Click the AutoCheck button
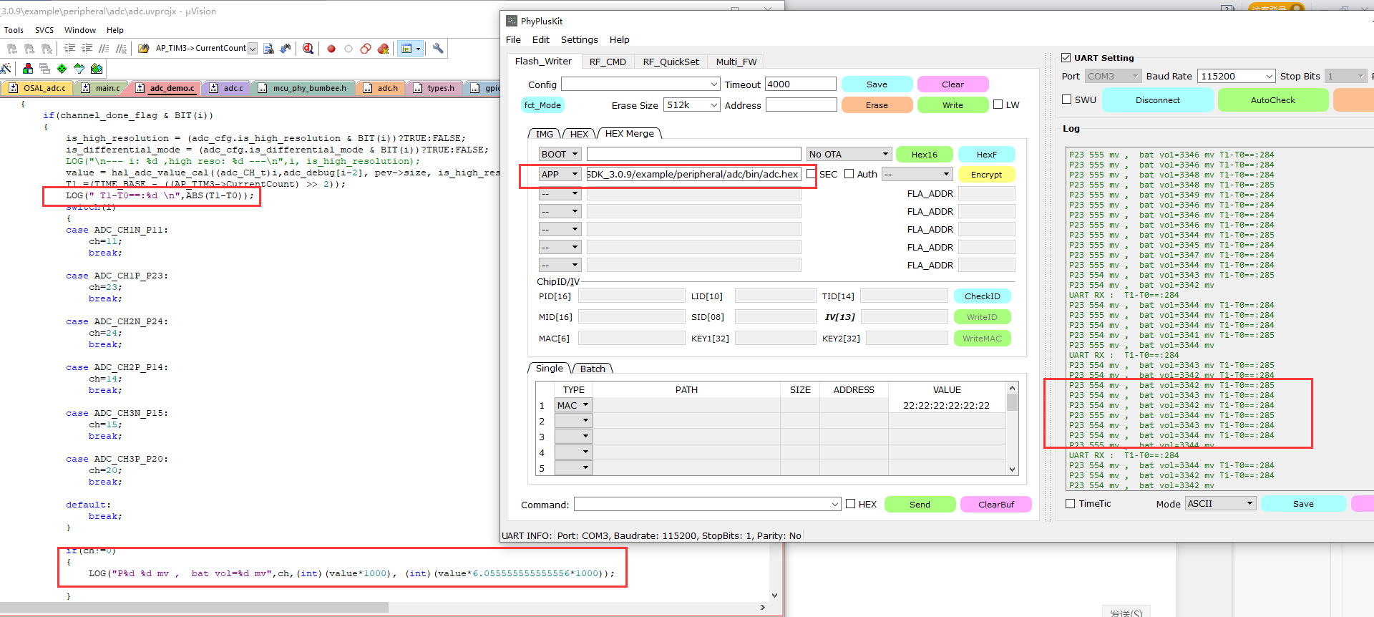Viewport: 1374px width, 617px height. pos(1272,100)
